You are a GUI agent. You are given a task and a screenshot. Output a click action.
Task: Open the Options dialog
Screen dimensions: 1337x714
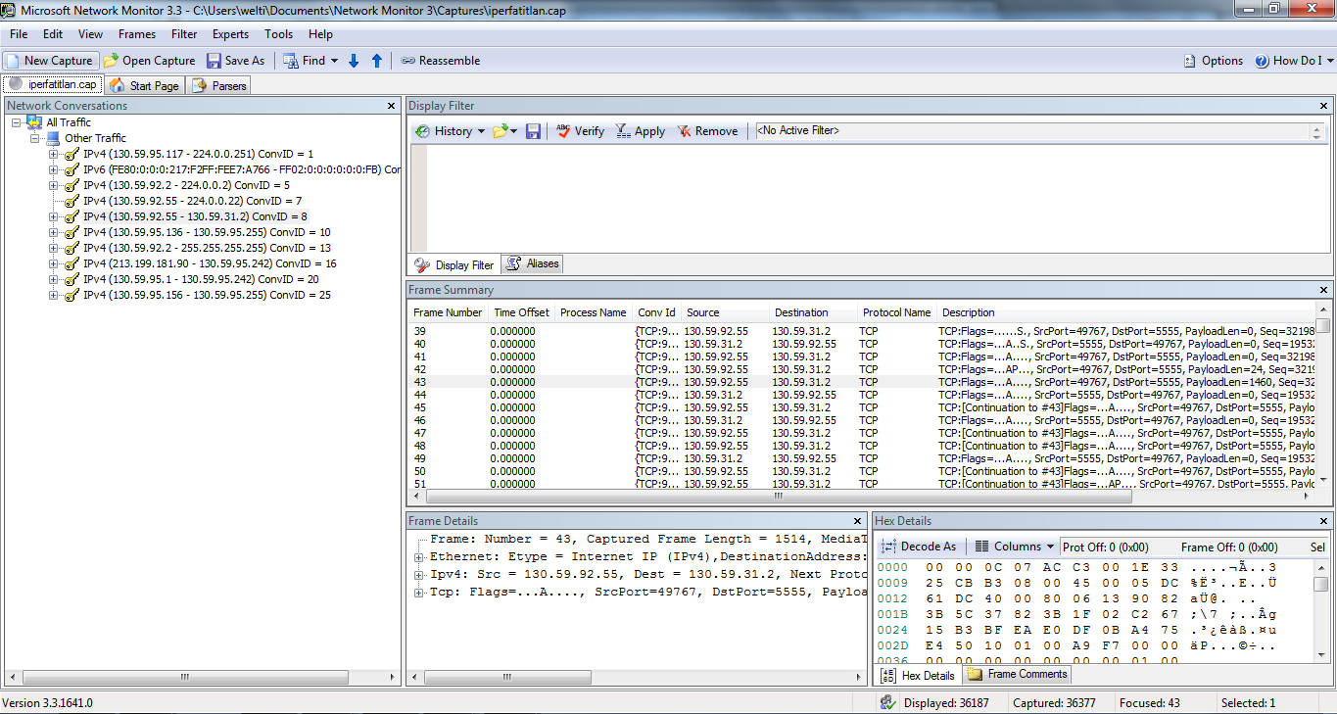pos(1214,61)
